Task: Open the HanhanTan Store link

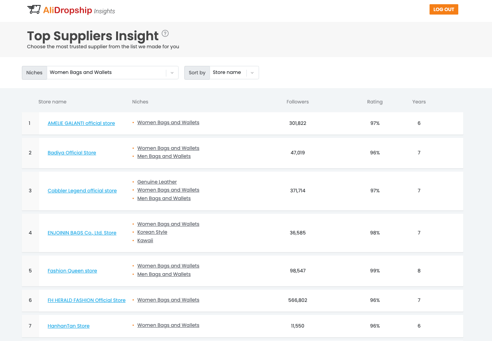Action: (68, 326)
